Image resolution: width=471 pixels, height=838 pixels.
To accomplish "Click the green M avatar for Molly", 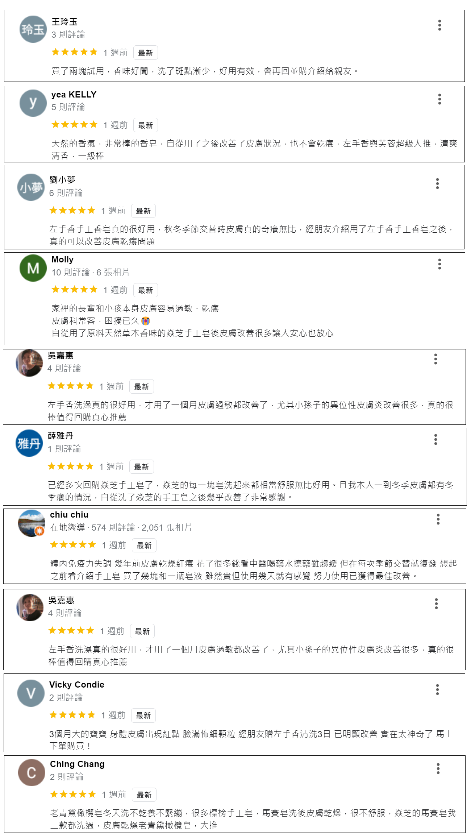I will coord(33,268).
